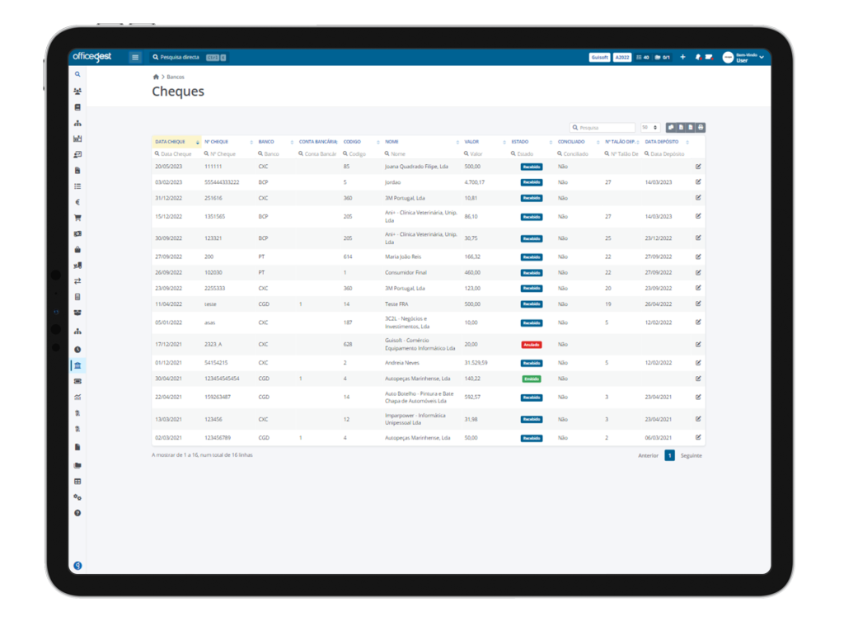Click the Bancos breadcrumb link
Screen dimensions: 844x626
[176, 77]
